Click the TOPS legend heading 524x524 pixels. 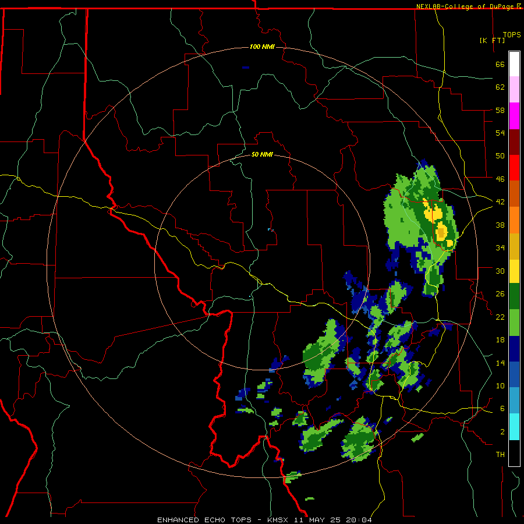[512, 35]
